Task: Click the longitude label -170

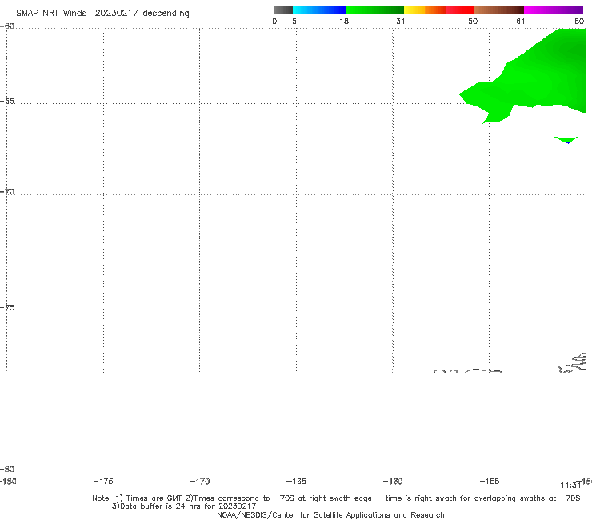Action: (200, 482)
